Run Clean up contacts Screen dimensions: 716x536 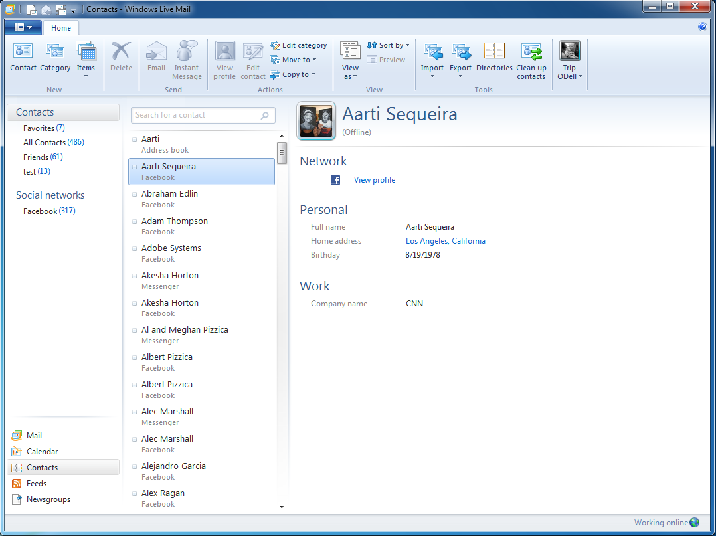click(531, 60)
